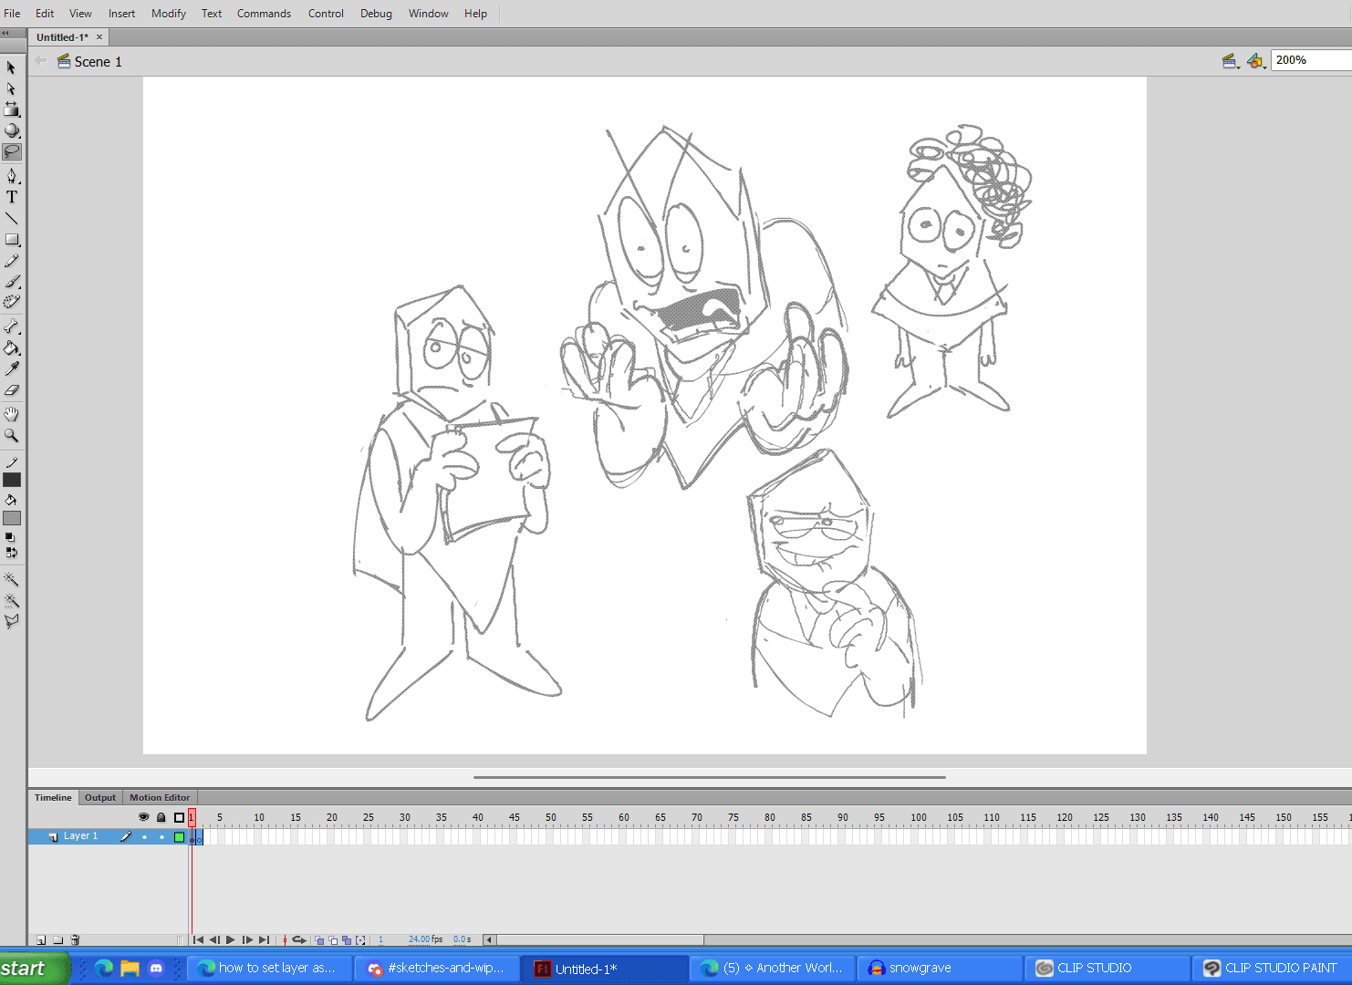
Task: Toggle lock dot for Layer 1
Action: click(161, 836)
